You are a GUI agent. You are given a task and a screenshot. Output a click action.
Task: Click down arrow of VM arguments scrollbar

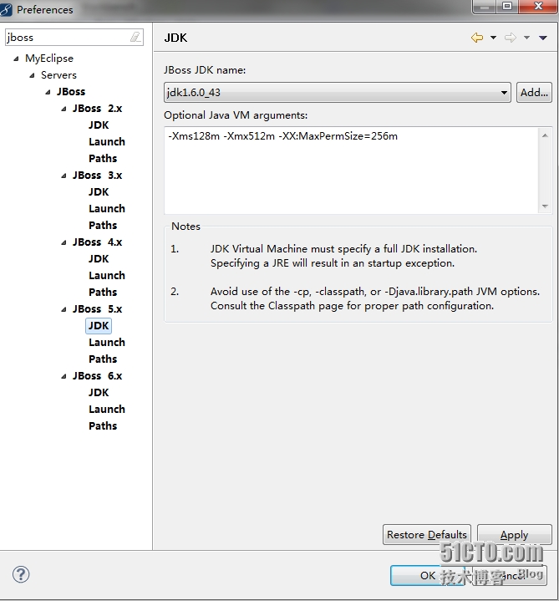coord(545,206)
